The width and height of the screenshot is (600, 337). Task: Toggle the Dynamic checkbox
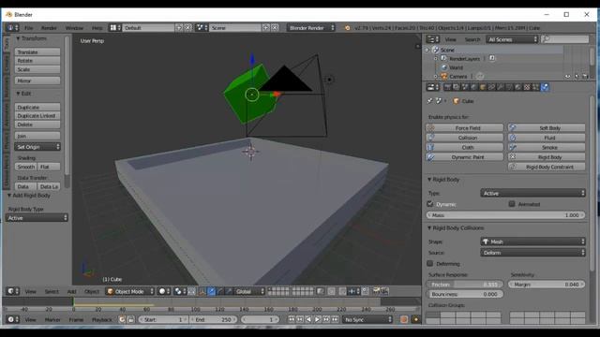[x=430, y=204]
